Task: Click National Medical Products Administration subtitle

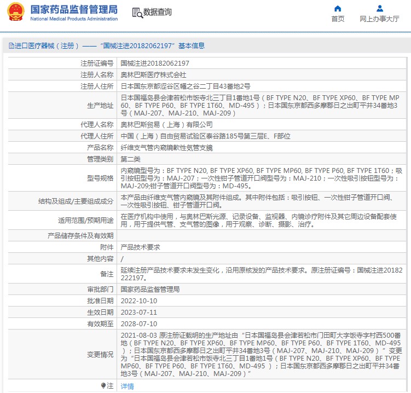Action: pos(74,19)
